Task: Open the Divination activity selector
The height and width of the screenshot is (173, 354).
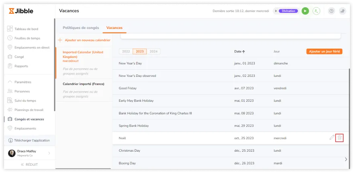Action: point(287,11)
